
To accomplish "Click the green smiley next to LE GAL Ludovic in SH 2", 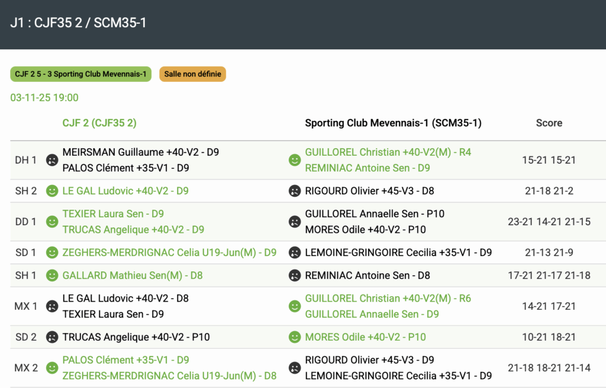I will click(x=52, y=191).
